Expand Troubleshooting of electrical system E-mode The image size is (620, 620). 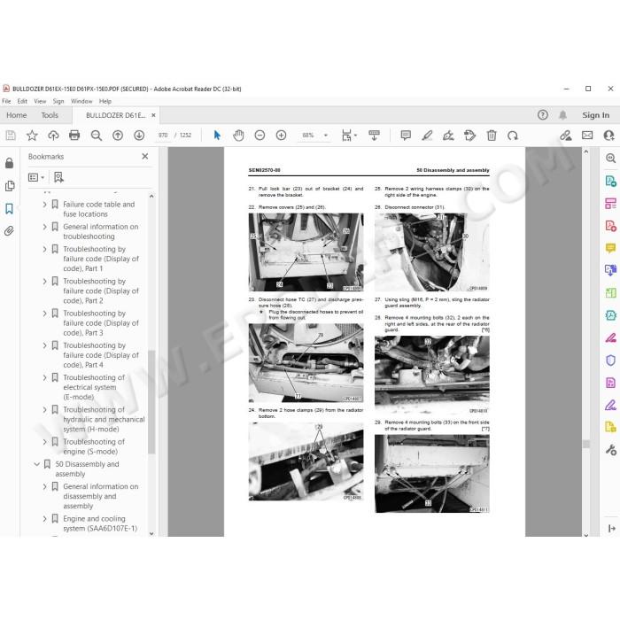tap(44, 377)
